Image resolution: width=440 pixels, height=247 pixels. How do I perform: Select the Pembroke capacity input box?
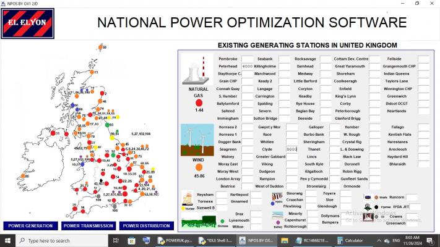coord(246,58)
